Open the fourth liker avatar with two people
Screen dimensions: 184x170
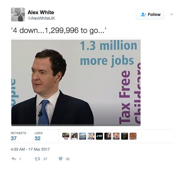91,136
